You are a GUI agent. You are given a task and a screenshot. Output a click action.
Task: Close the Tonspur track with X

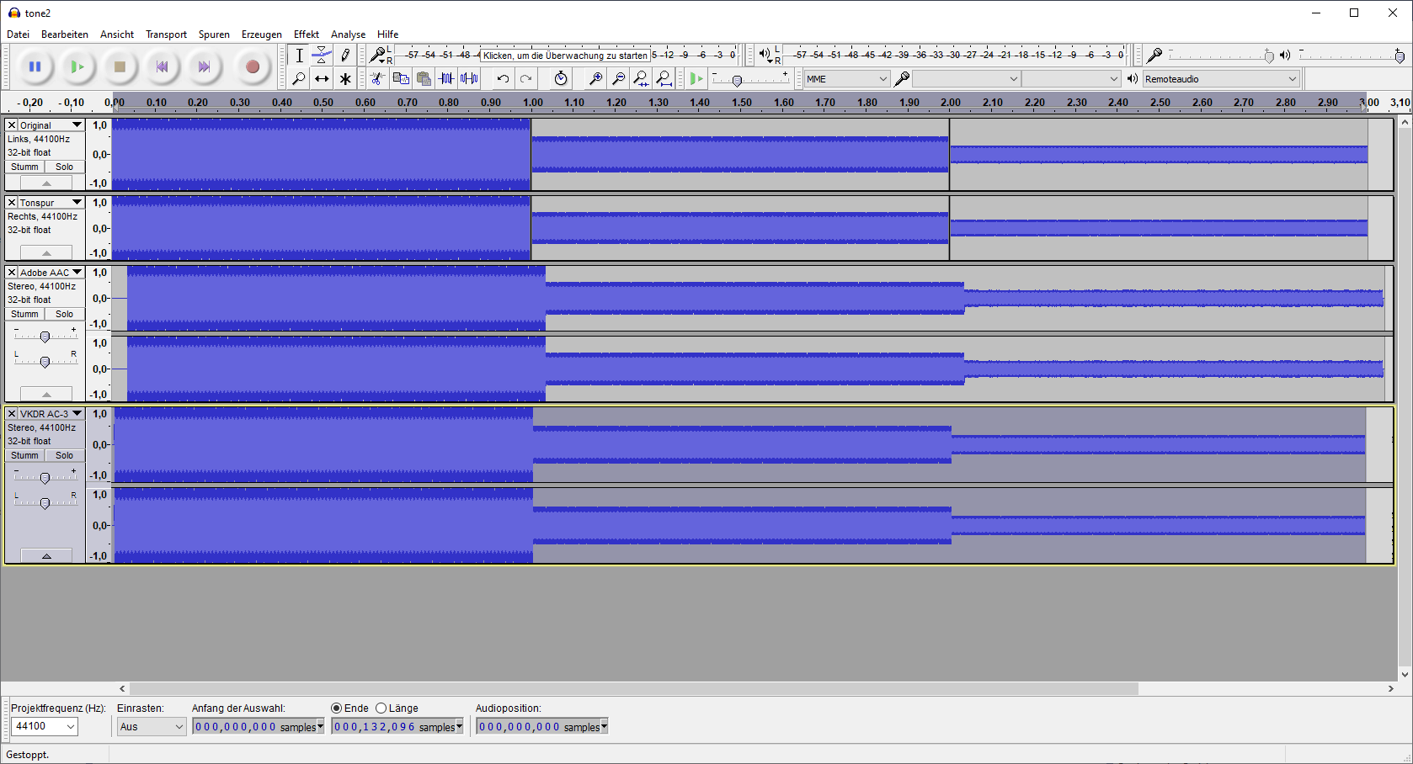pos(12,203)
